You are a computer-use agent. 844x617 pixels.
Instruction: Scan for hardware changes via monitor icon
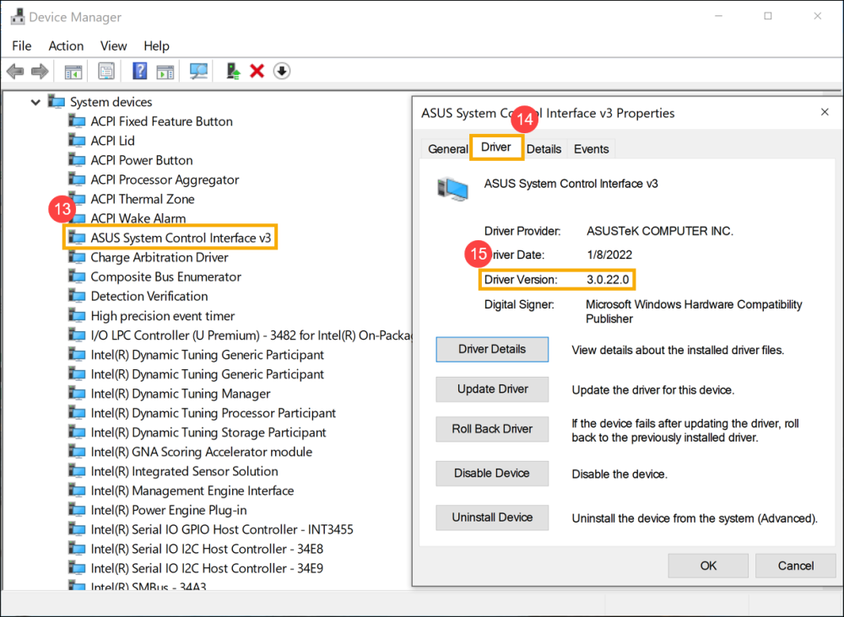[x=198, y=71]
